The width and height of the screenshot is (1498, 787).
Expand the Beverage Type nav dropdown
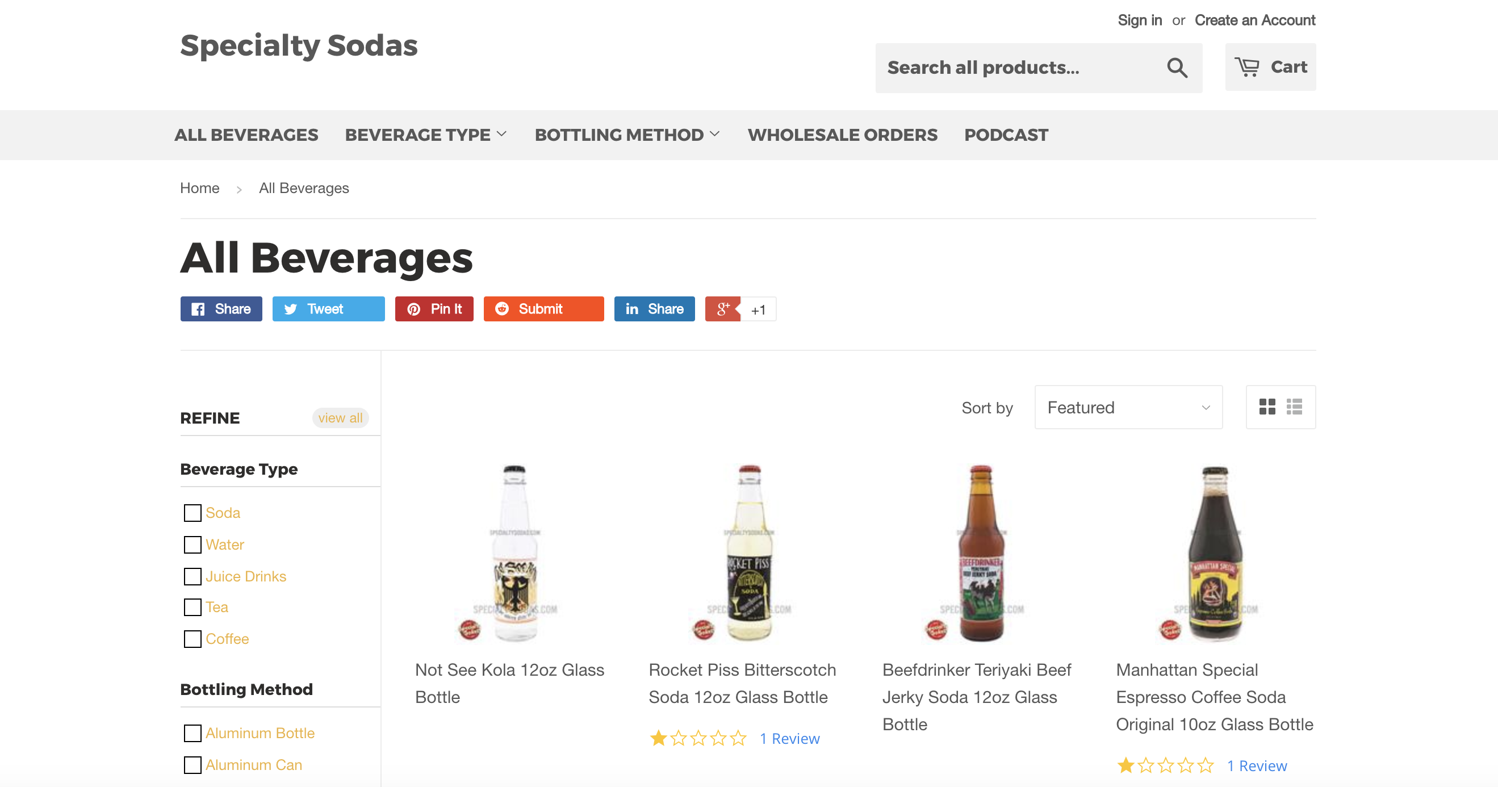pyautogui.click(x=426, y=135)
